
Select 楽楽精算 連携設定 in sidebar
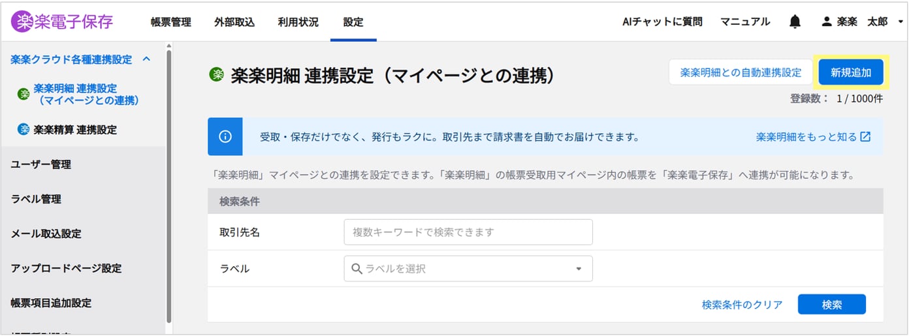pyautogui.click(x=75, y=129)
